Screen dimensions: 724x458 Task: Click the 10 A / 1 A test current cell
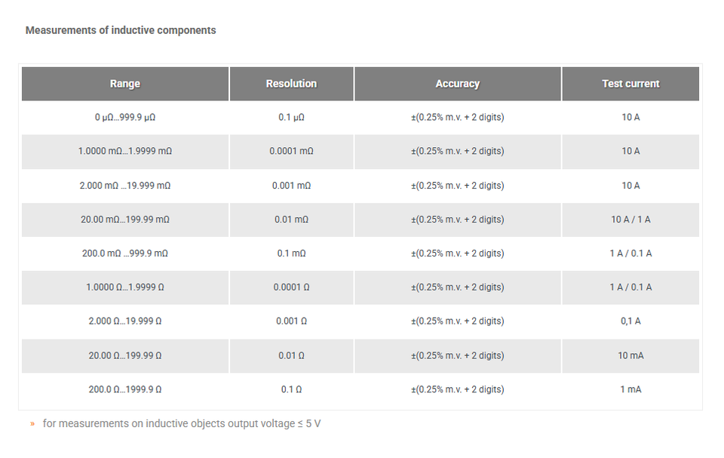tap(630, 220)
